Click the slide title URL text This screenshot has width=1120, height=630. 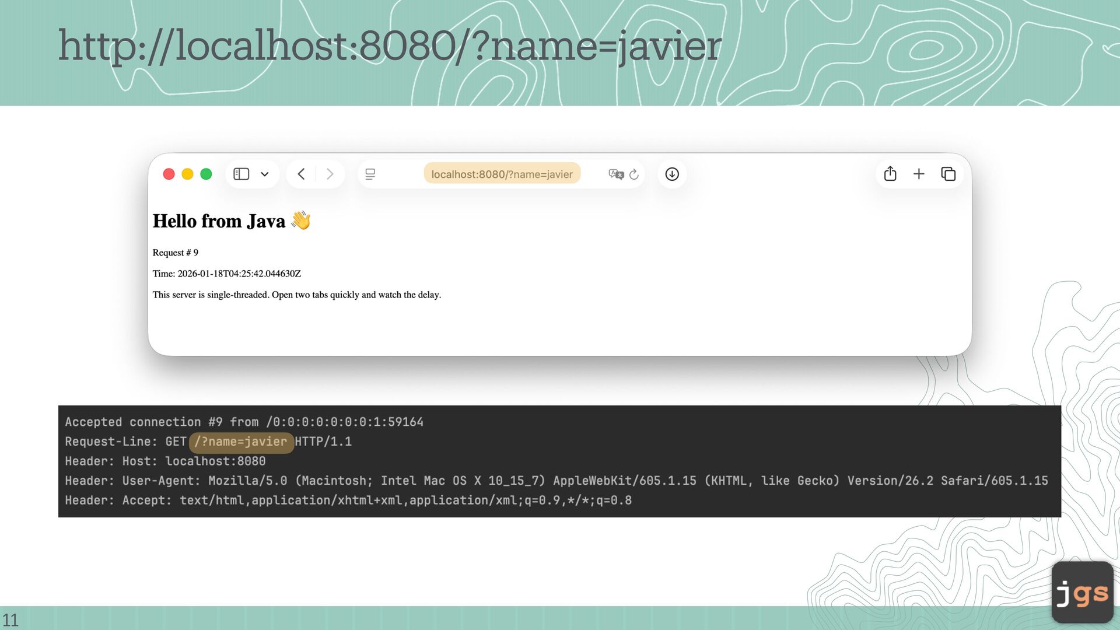389,45
